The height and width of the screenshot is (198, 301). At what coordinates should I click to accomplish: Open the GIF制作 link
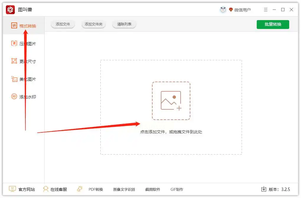pos(177,189)
